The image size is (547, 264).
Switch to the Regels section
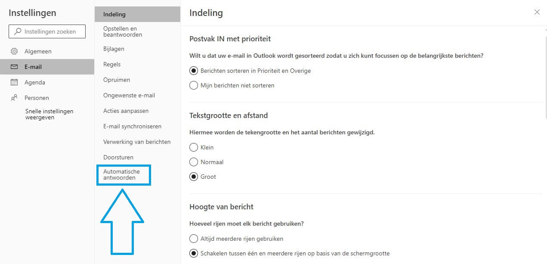click(111, 64)
